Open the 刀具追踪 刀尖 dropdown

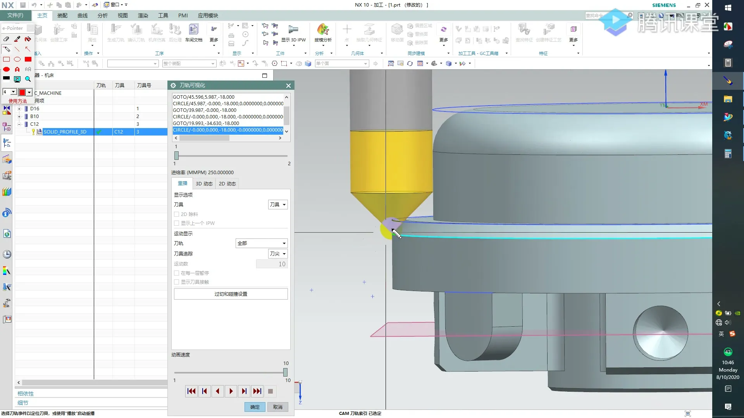tap(278, 254)
